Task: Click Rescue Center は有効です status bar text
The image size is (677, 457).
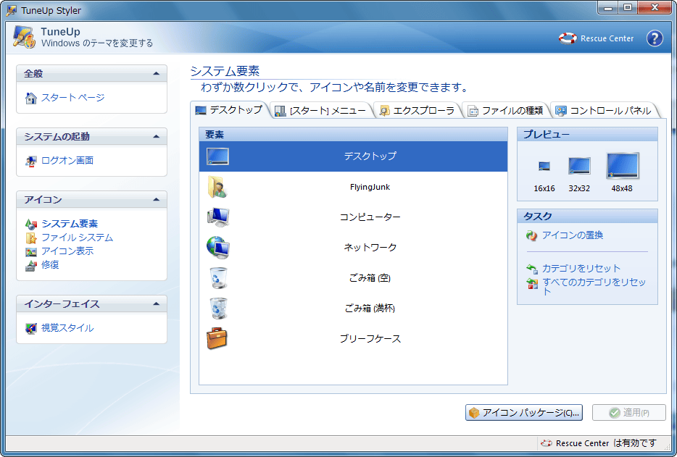Action: click(606, 443)
